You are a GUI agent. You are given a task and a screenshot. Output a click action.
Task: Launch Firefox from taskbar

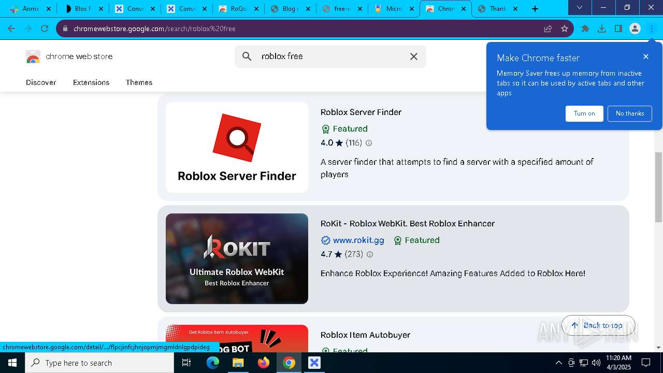coord(264,363)
